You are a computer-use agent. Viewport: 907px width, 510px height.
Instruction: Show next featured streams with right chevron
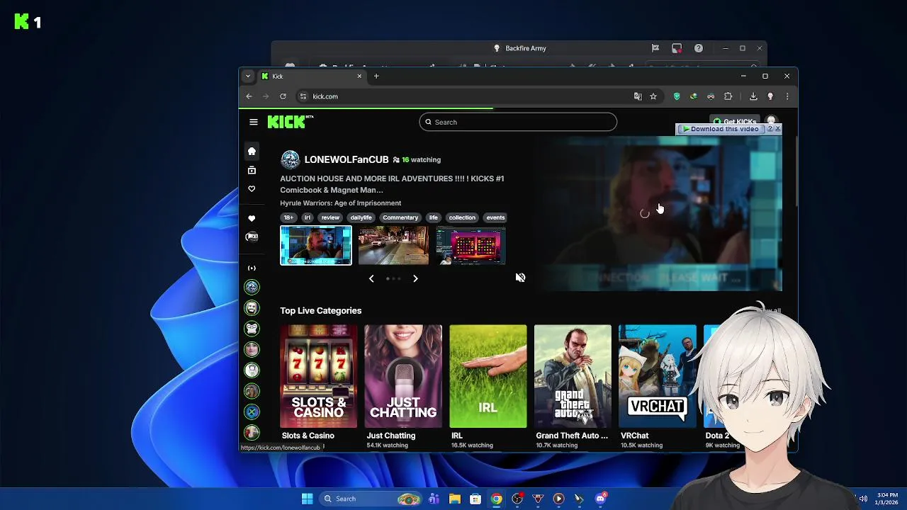click(415, 279)
